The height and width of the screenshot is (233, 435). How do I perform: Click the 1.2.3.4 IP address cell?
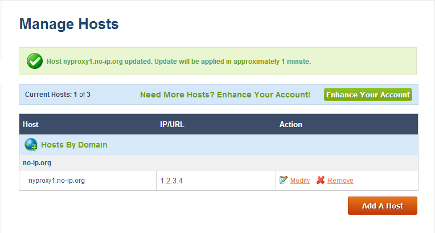point(171,181)
